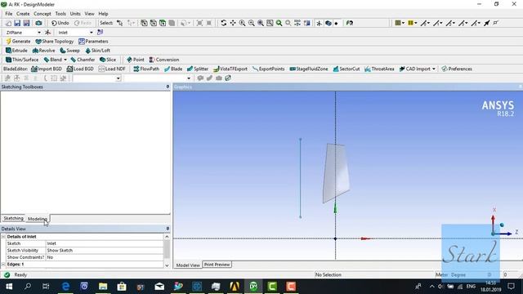Switch to the Modeling tab
Screen dimensions: 523x294
[38, 219]
